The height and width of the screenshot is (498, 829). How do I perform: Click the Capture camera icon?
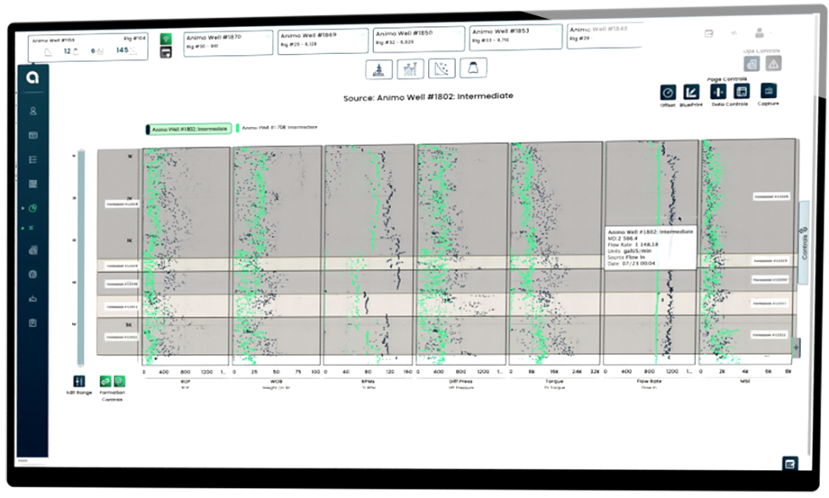pos(768,91)
